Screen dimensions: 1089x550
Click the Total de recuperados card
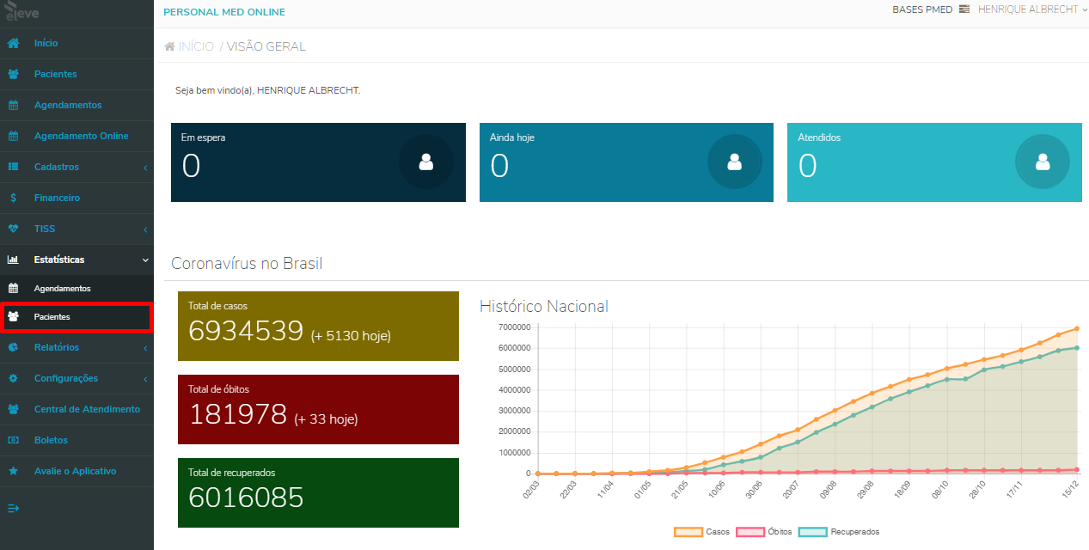coord(318,492)
